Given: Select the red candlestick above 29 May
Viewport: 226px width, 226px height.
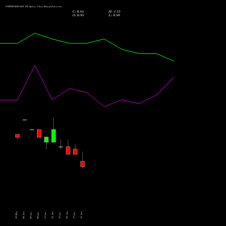Looking at the screenshot, I should [18, 136].
